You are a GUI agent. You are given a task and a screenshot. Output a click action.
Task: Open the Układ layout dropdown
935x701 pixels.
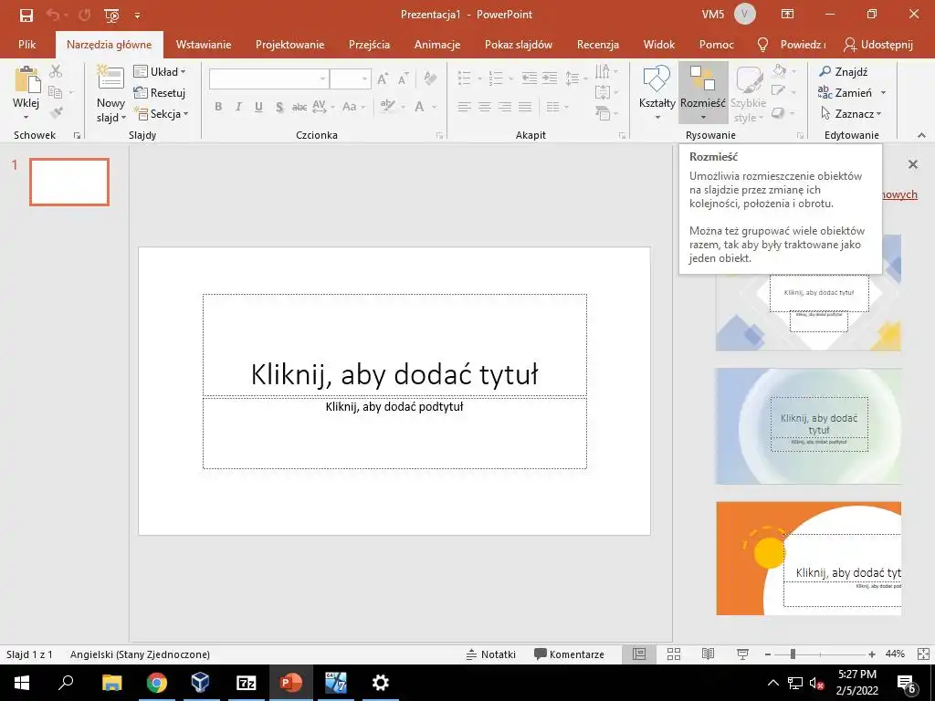pos(159,71)
